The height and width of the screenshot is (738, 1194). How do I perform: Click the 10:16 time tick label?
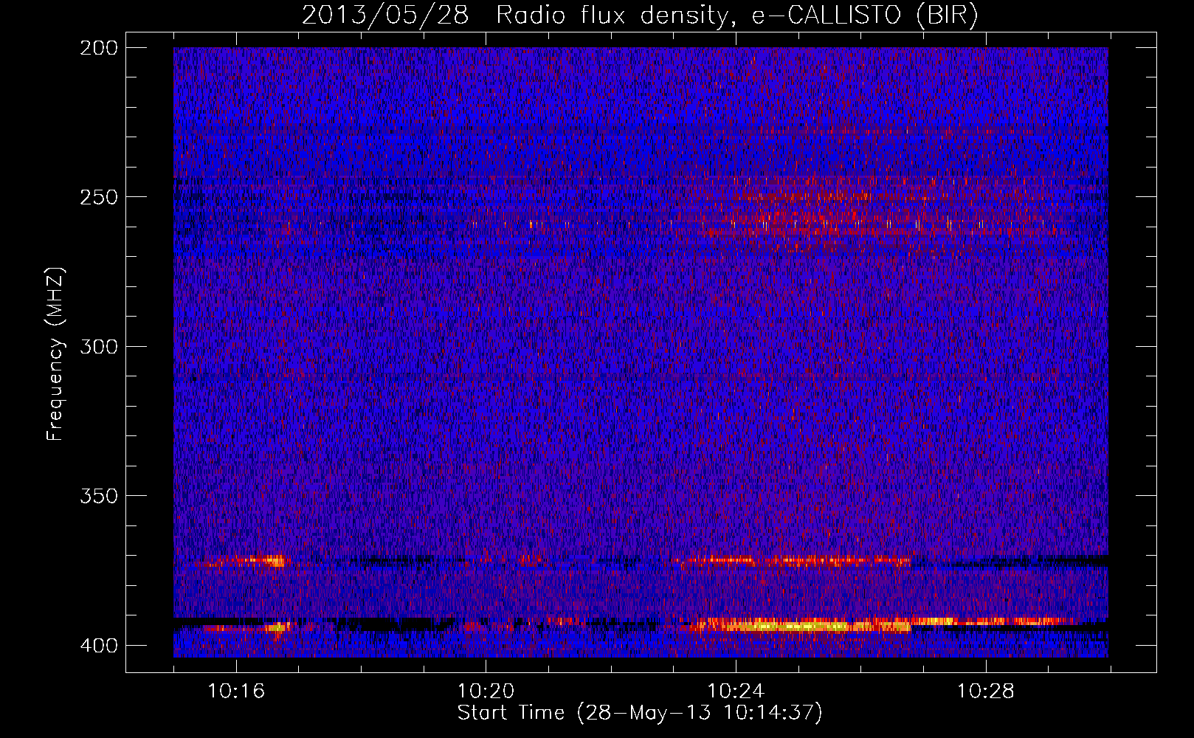[236, 692]
